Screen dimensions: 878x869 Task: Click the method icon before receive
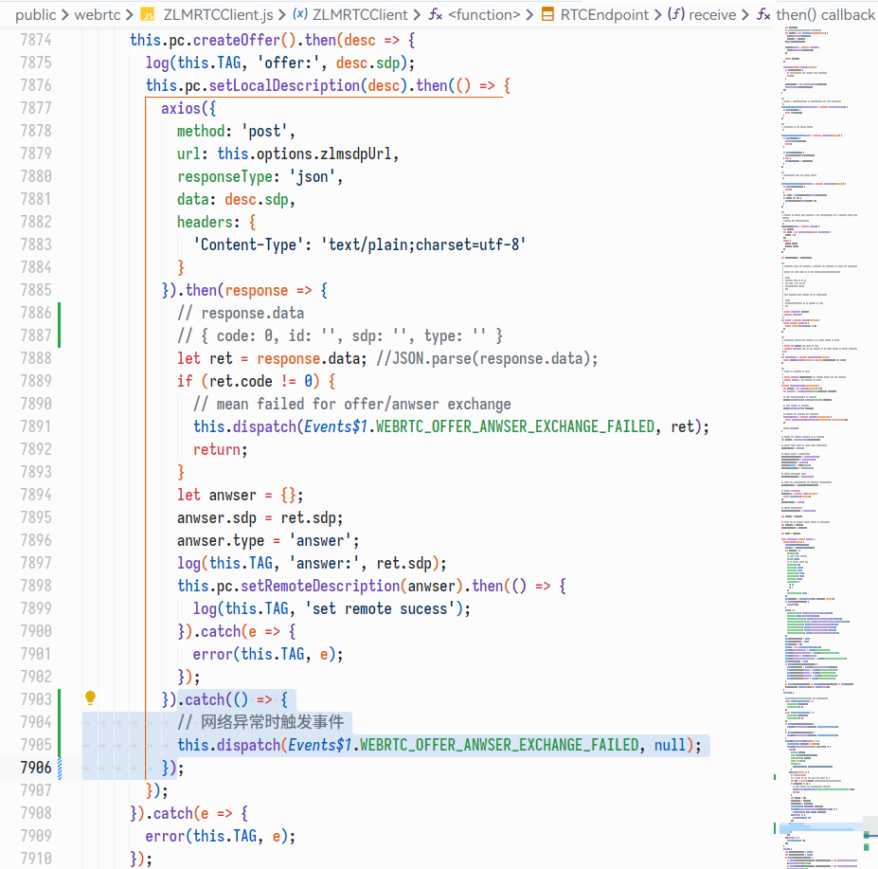point(676,14)
